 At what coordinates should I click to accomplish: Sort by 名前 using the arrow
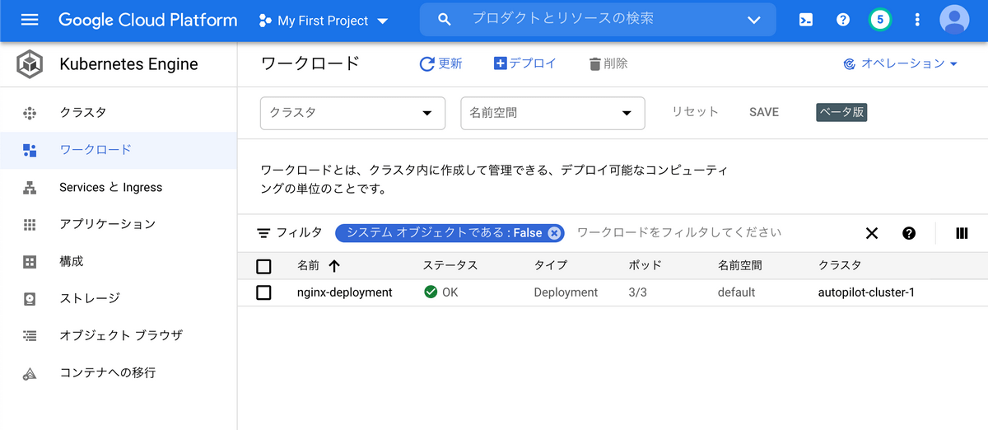click(x=333, y=265)
